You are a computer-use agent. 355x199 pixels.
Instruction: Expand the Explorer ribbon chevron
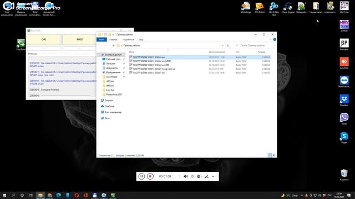click(271, 39)
